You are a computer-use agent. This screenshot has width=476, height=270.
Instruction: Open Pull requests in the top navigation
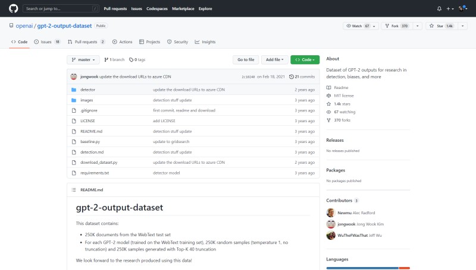[115, 9]
